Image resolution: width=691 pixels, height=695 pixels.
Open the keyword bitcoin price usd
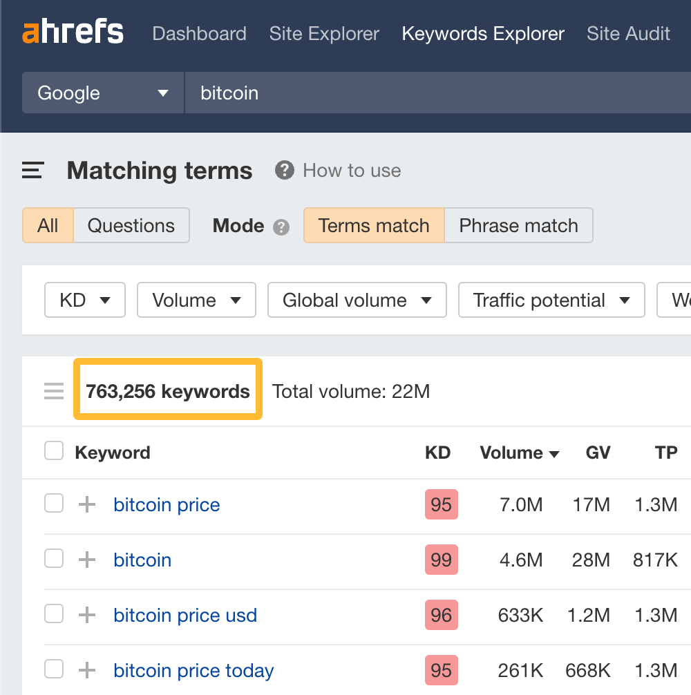pyautogui.click(x=184, y=615)
